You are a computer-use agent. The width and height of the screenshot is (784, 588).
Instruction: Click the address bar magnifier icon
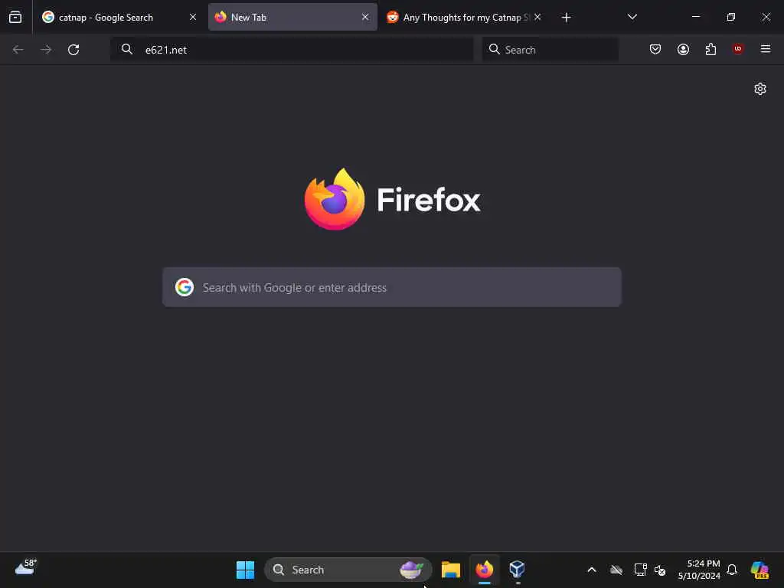pos(127,49)
